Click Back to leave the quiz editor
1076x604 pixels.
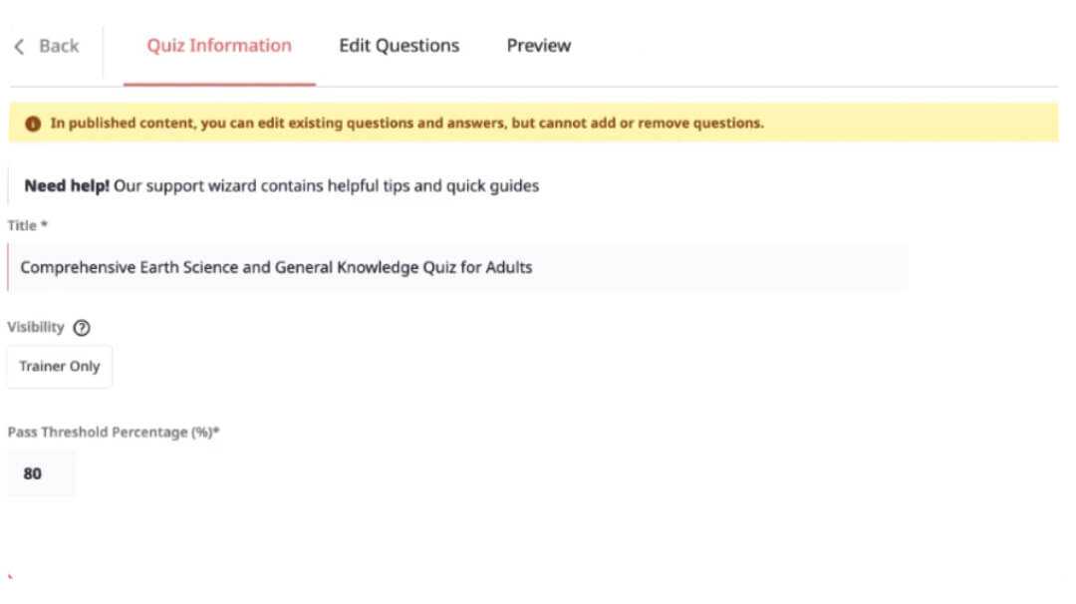[48, 46]
